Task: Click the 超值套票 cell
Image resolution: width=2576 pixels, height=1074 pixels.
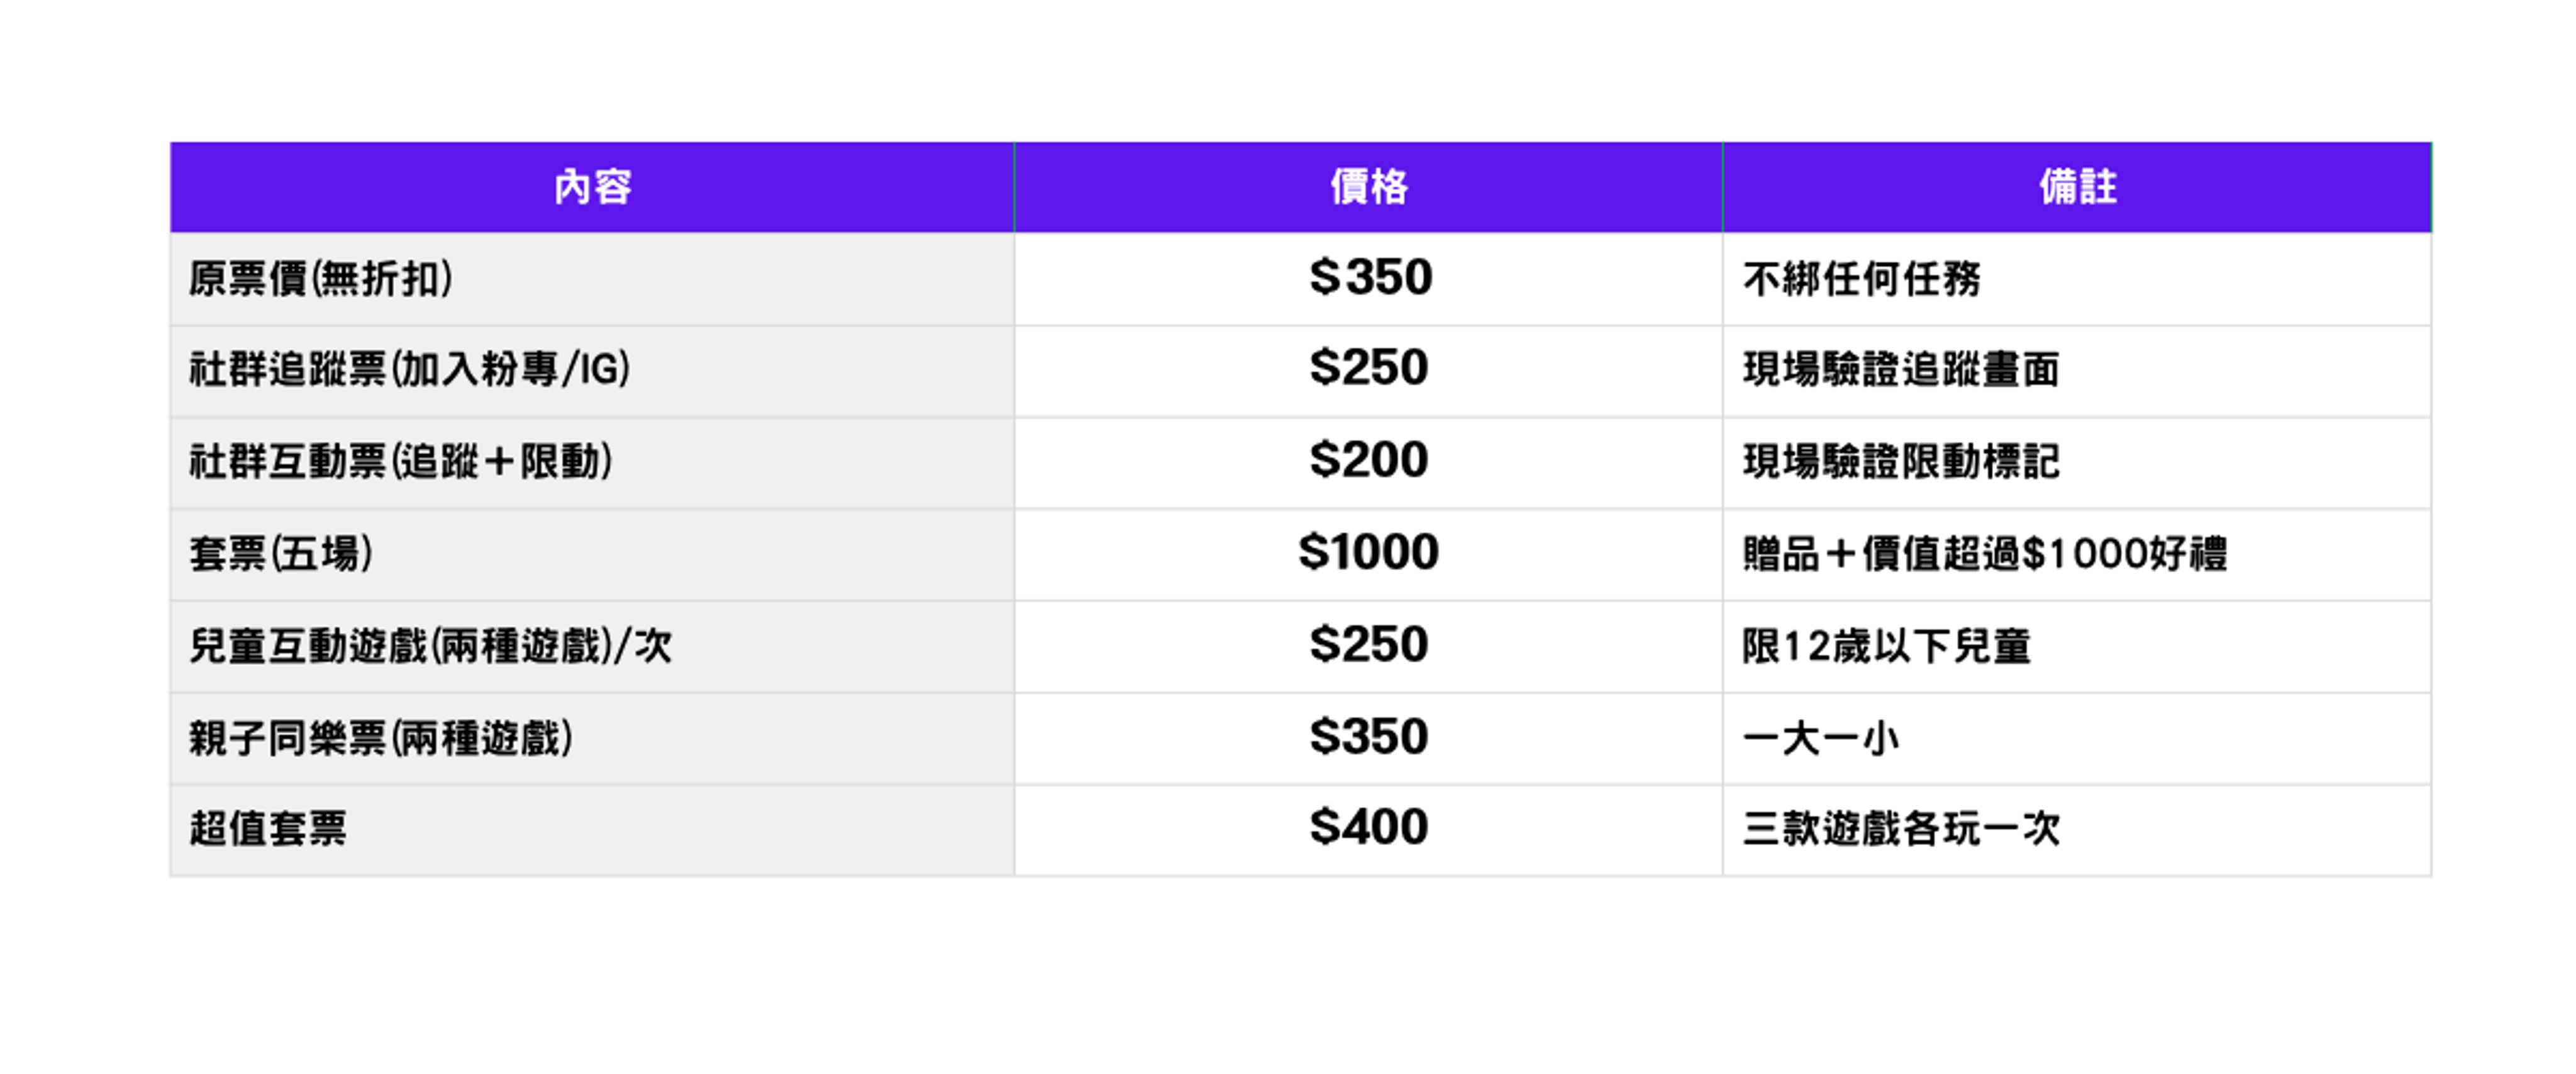Action: (592, 830)
